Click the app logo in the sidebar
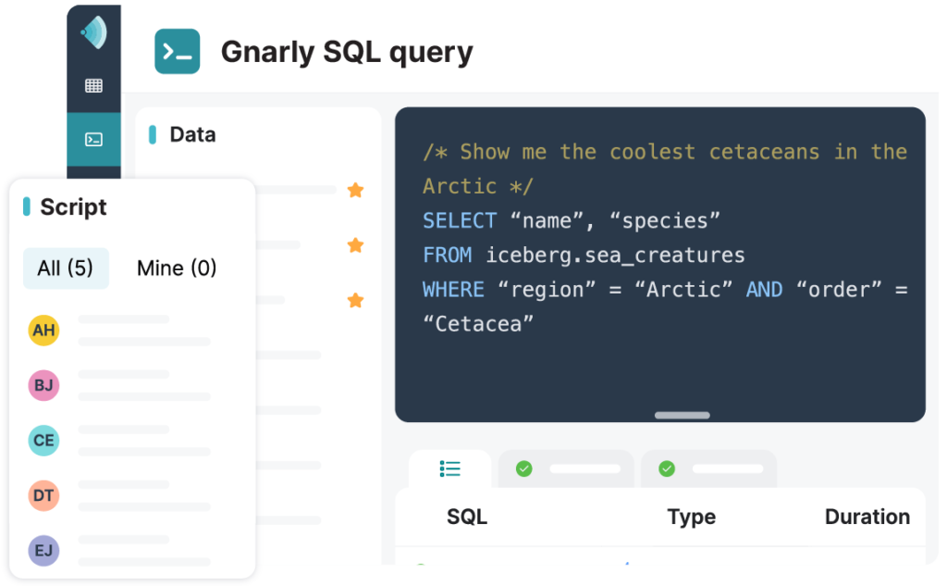 (x=93, y=32)
